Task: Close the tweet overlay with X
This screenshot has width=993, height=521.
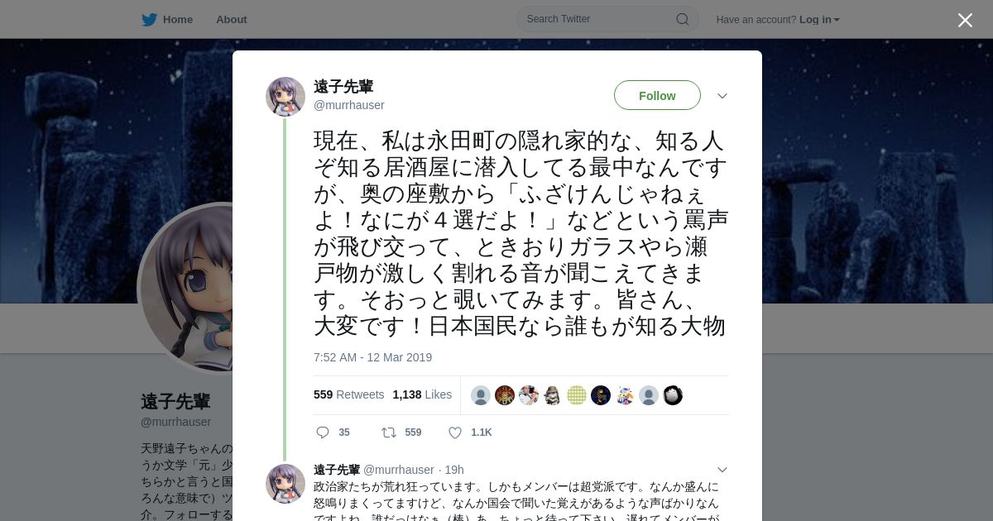Action: (x=965, y=20)
